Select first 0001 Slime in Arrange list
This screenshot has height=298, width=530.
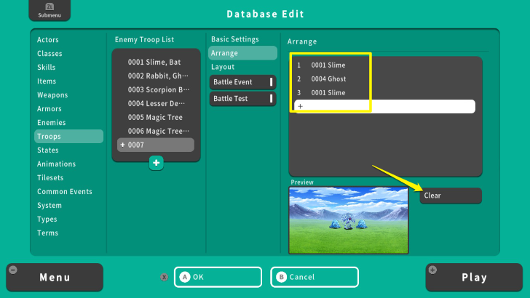coord(329,65)
